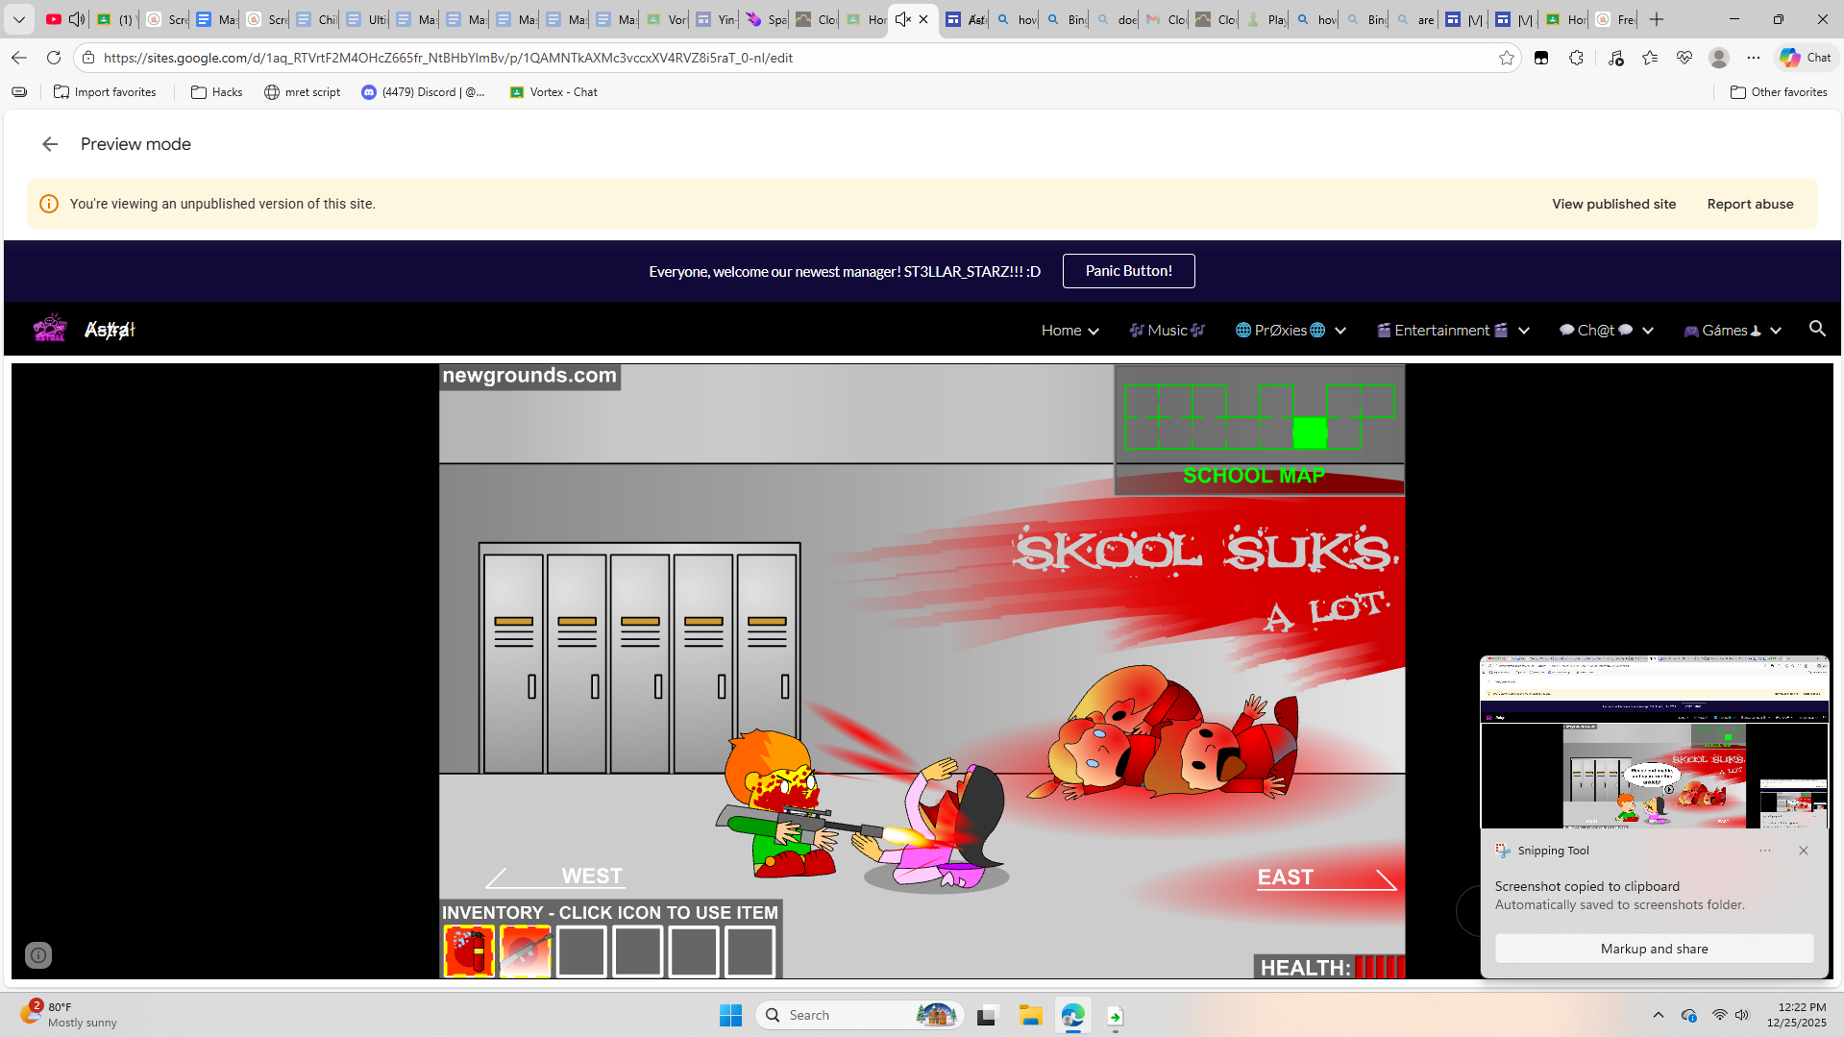Open the weather widget showing 80°F

[x=69, y=1015]
